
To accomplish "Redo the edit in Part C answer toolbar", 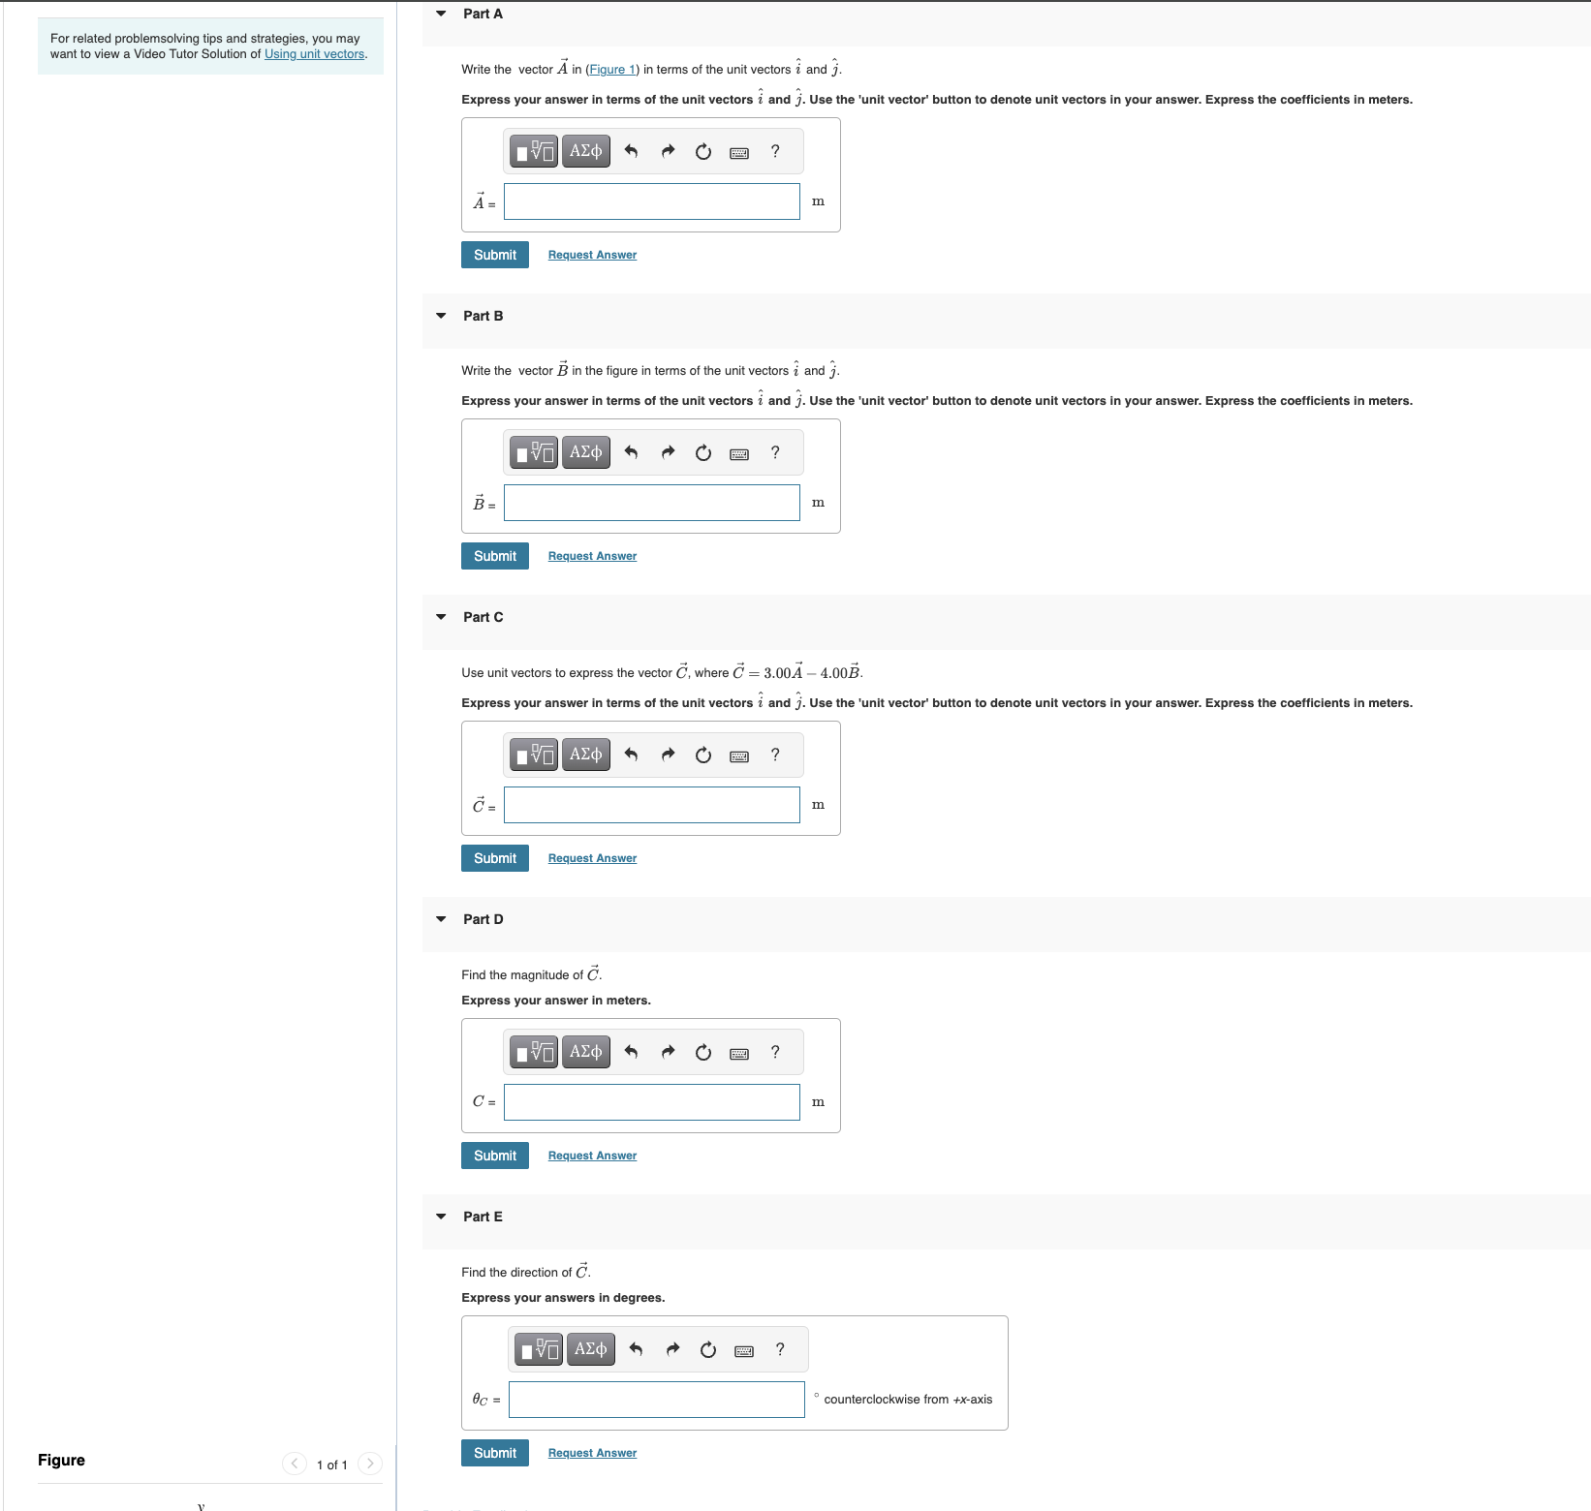I will pyautogui.click(x=668, y=754).
